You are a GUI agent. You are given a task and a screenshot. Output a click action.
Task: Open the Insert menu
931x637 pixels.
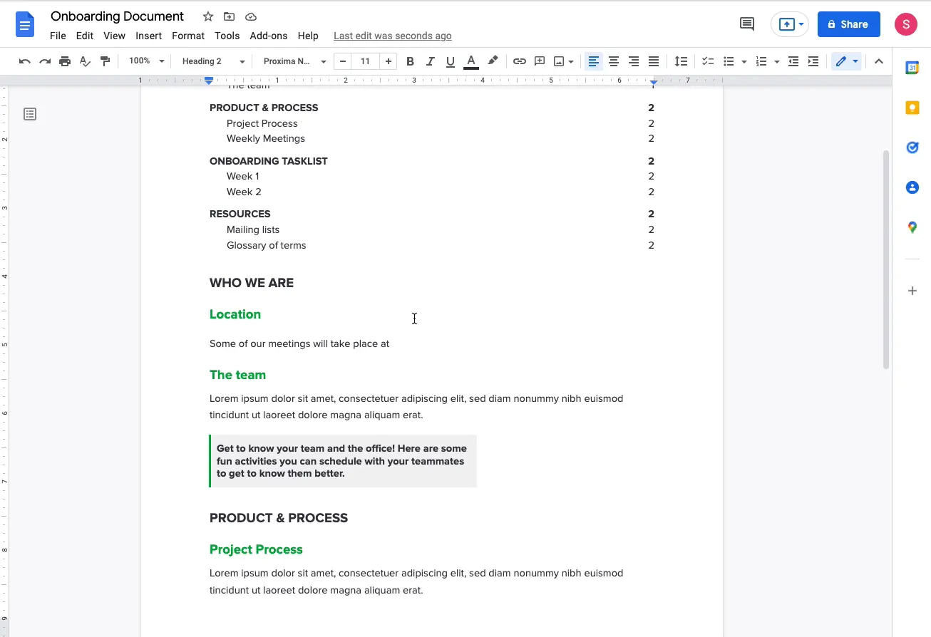148,36
